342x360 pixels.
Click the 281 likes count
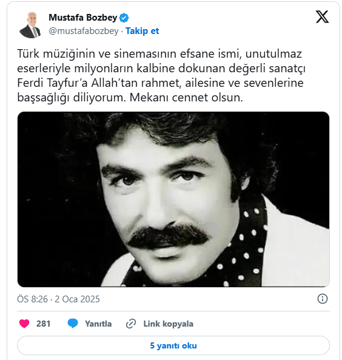(x=43, y=324)
